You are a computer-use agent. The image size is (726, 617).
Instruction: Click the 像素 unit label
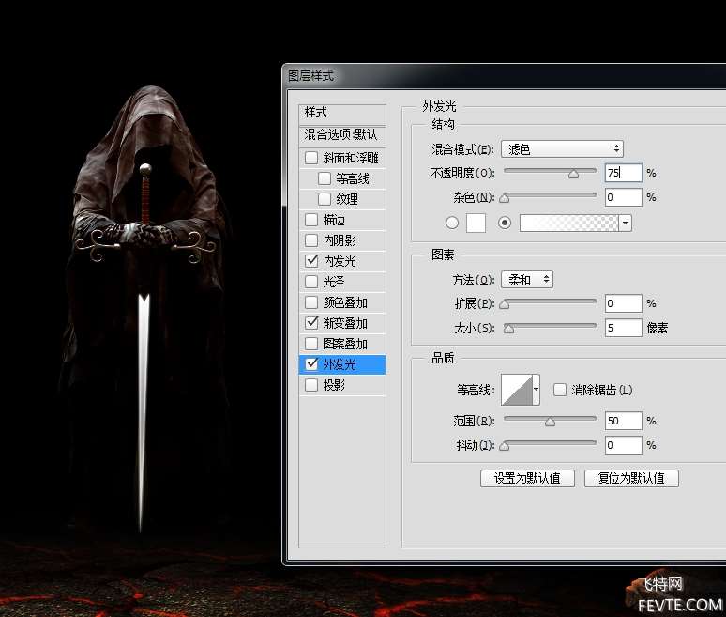pyautogui.click(x=657, y=328)
